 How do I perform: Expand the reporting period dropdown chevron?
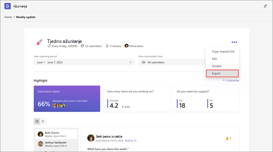pyautogui.click(x=130, y=62)
